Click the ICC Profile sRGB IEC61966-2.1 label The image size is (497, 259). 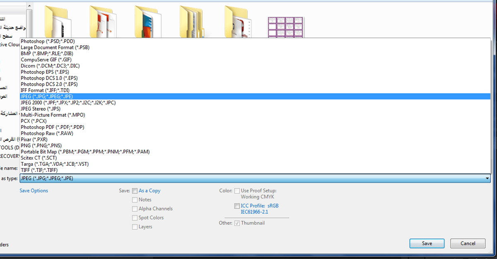pos(261,209)
